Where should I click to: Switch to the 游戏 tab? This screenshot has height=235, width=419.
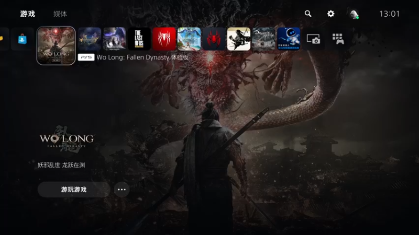[28, 14]
